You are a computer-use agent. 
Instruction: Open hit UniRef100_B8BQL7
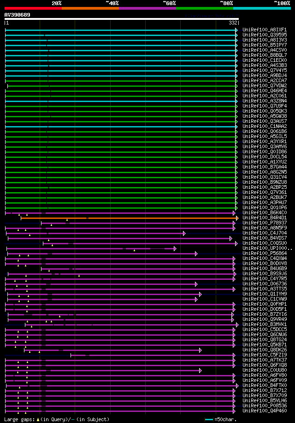(265, 55)
